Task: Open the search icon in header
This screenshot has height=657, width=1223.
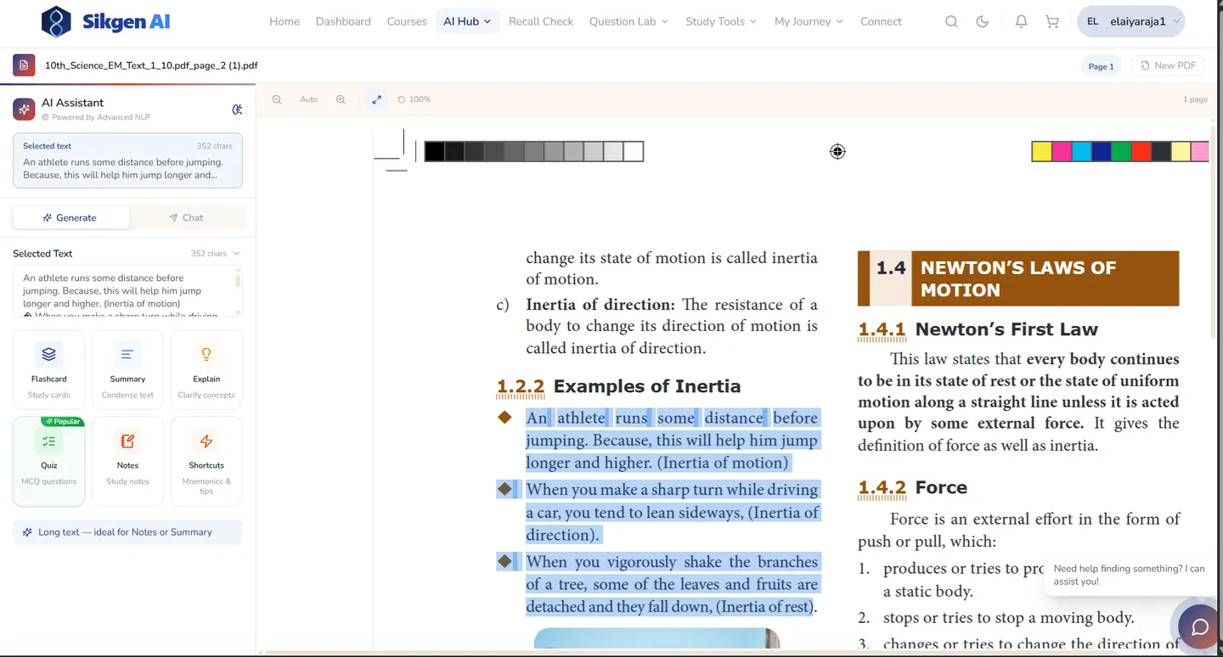Action: 951,22
